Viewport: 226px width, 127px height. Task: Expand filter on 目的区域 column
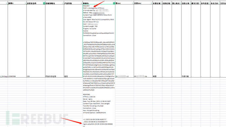171,3
